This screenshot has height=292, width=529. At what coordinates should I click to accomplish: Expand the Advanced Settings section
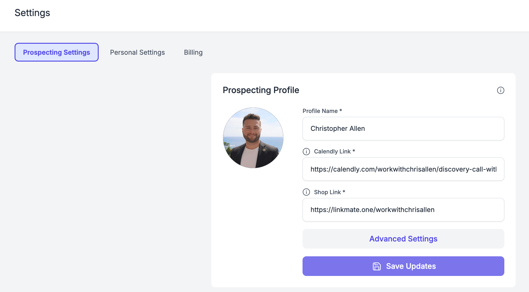point(403,239)
